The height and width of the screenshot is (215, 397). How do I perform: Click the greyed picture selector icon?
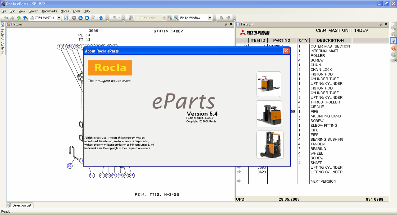pos(131,18)
